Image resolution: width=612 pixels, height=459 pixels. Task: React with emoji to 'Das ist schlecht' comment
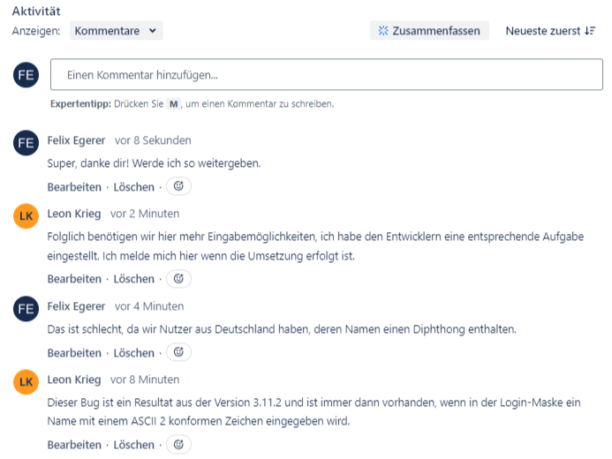178,352
